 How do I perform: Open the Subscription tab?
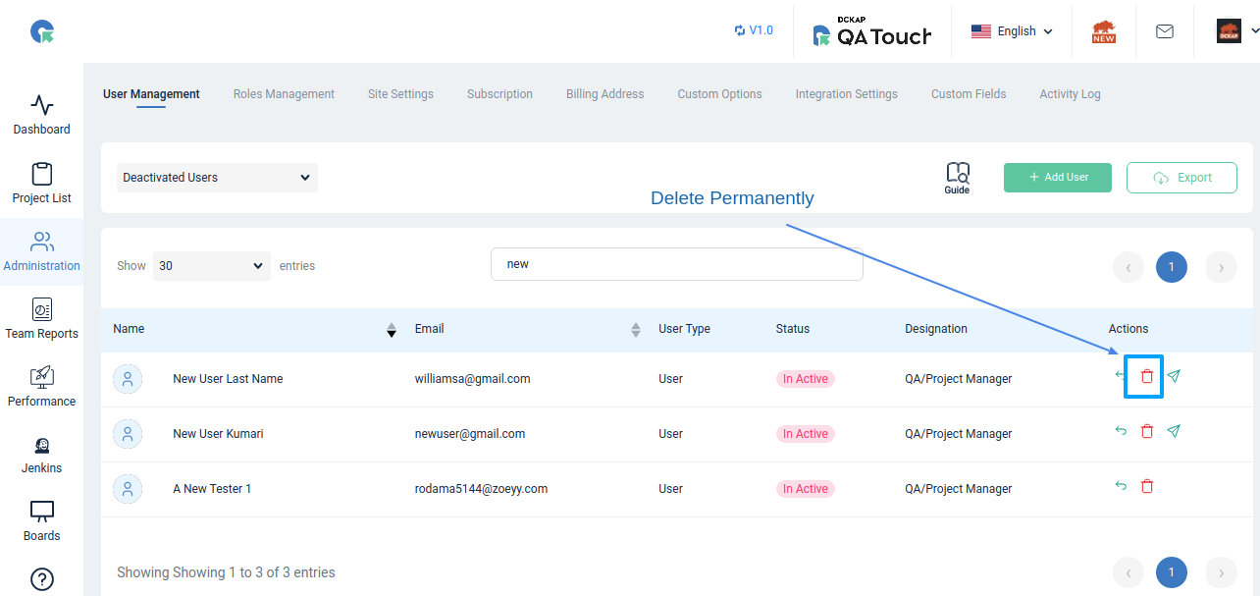point(499,94)
